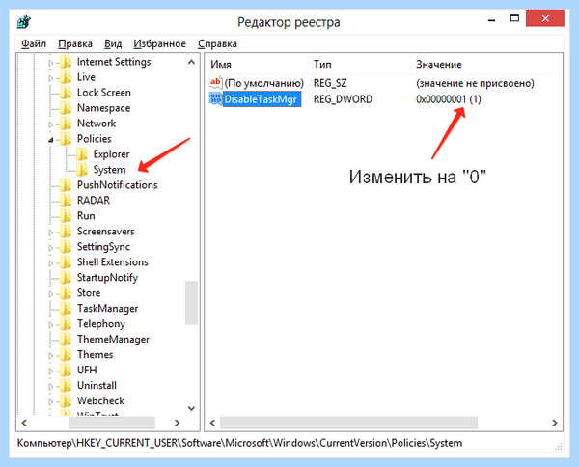Click the RADAR folder icon
The height and width of the screenshot is (467, 579).
point(66,201)
